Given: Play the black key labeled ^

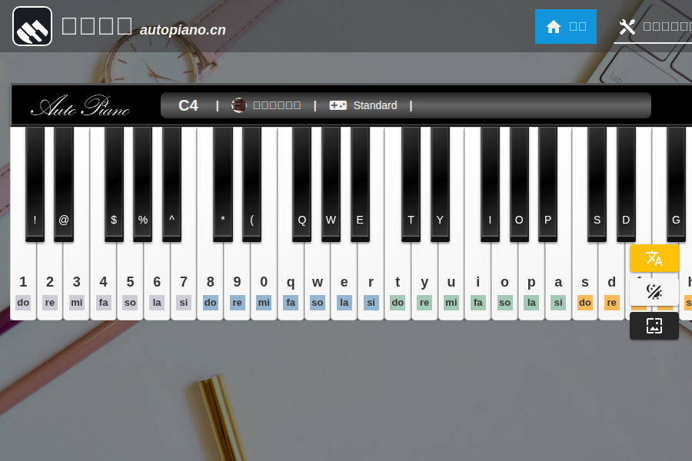Looking at the screenshot, I should tap(171, 184).
